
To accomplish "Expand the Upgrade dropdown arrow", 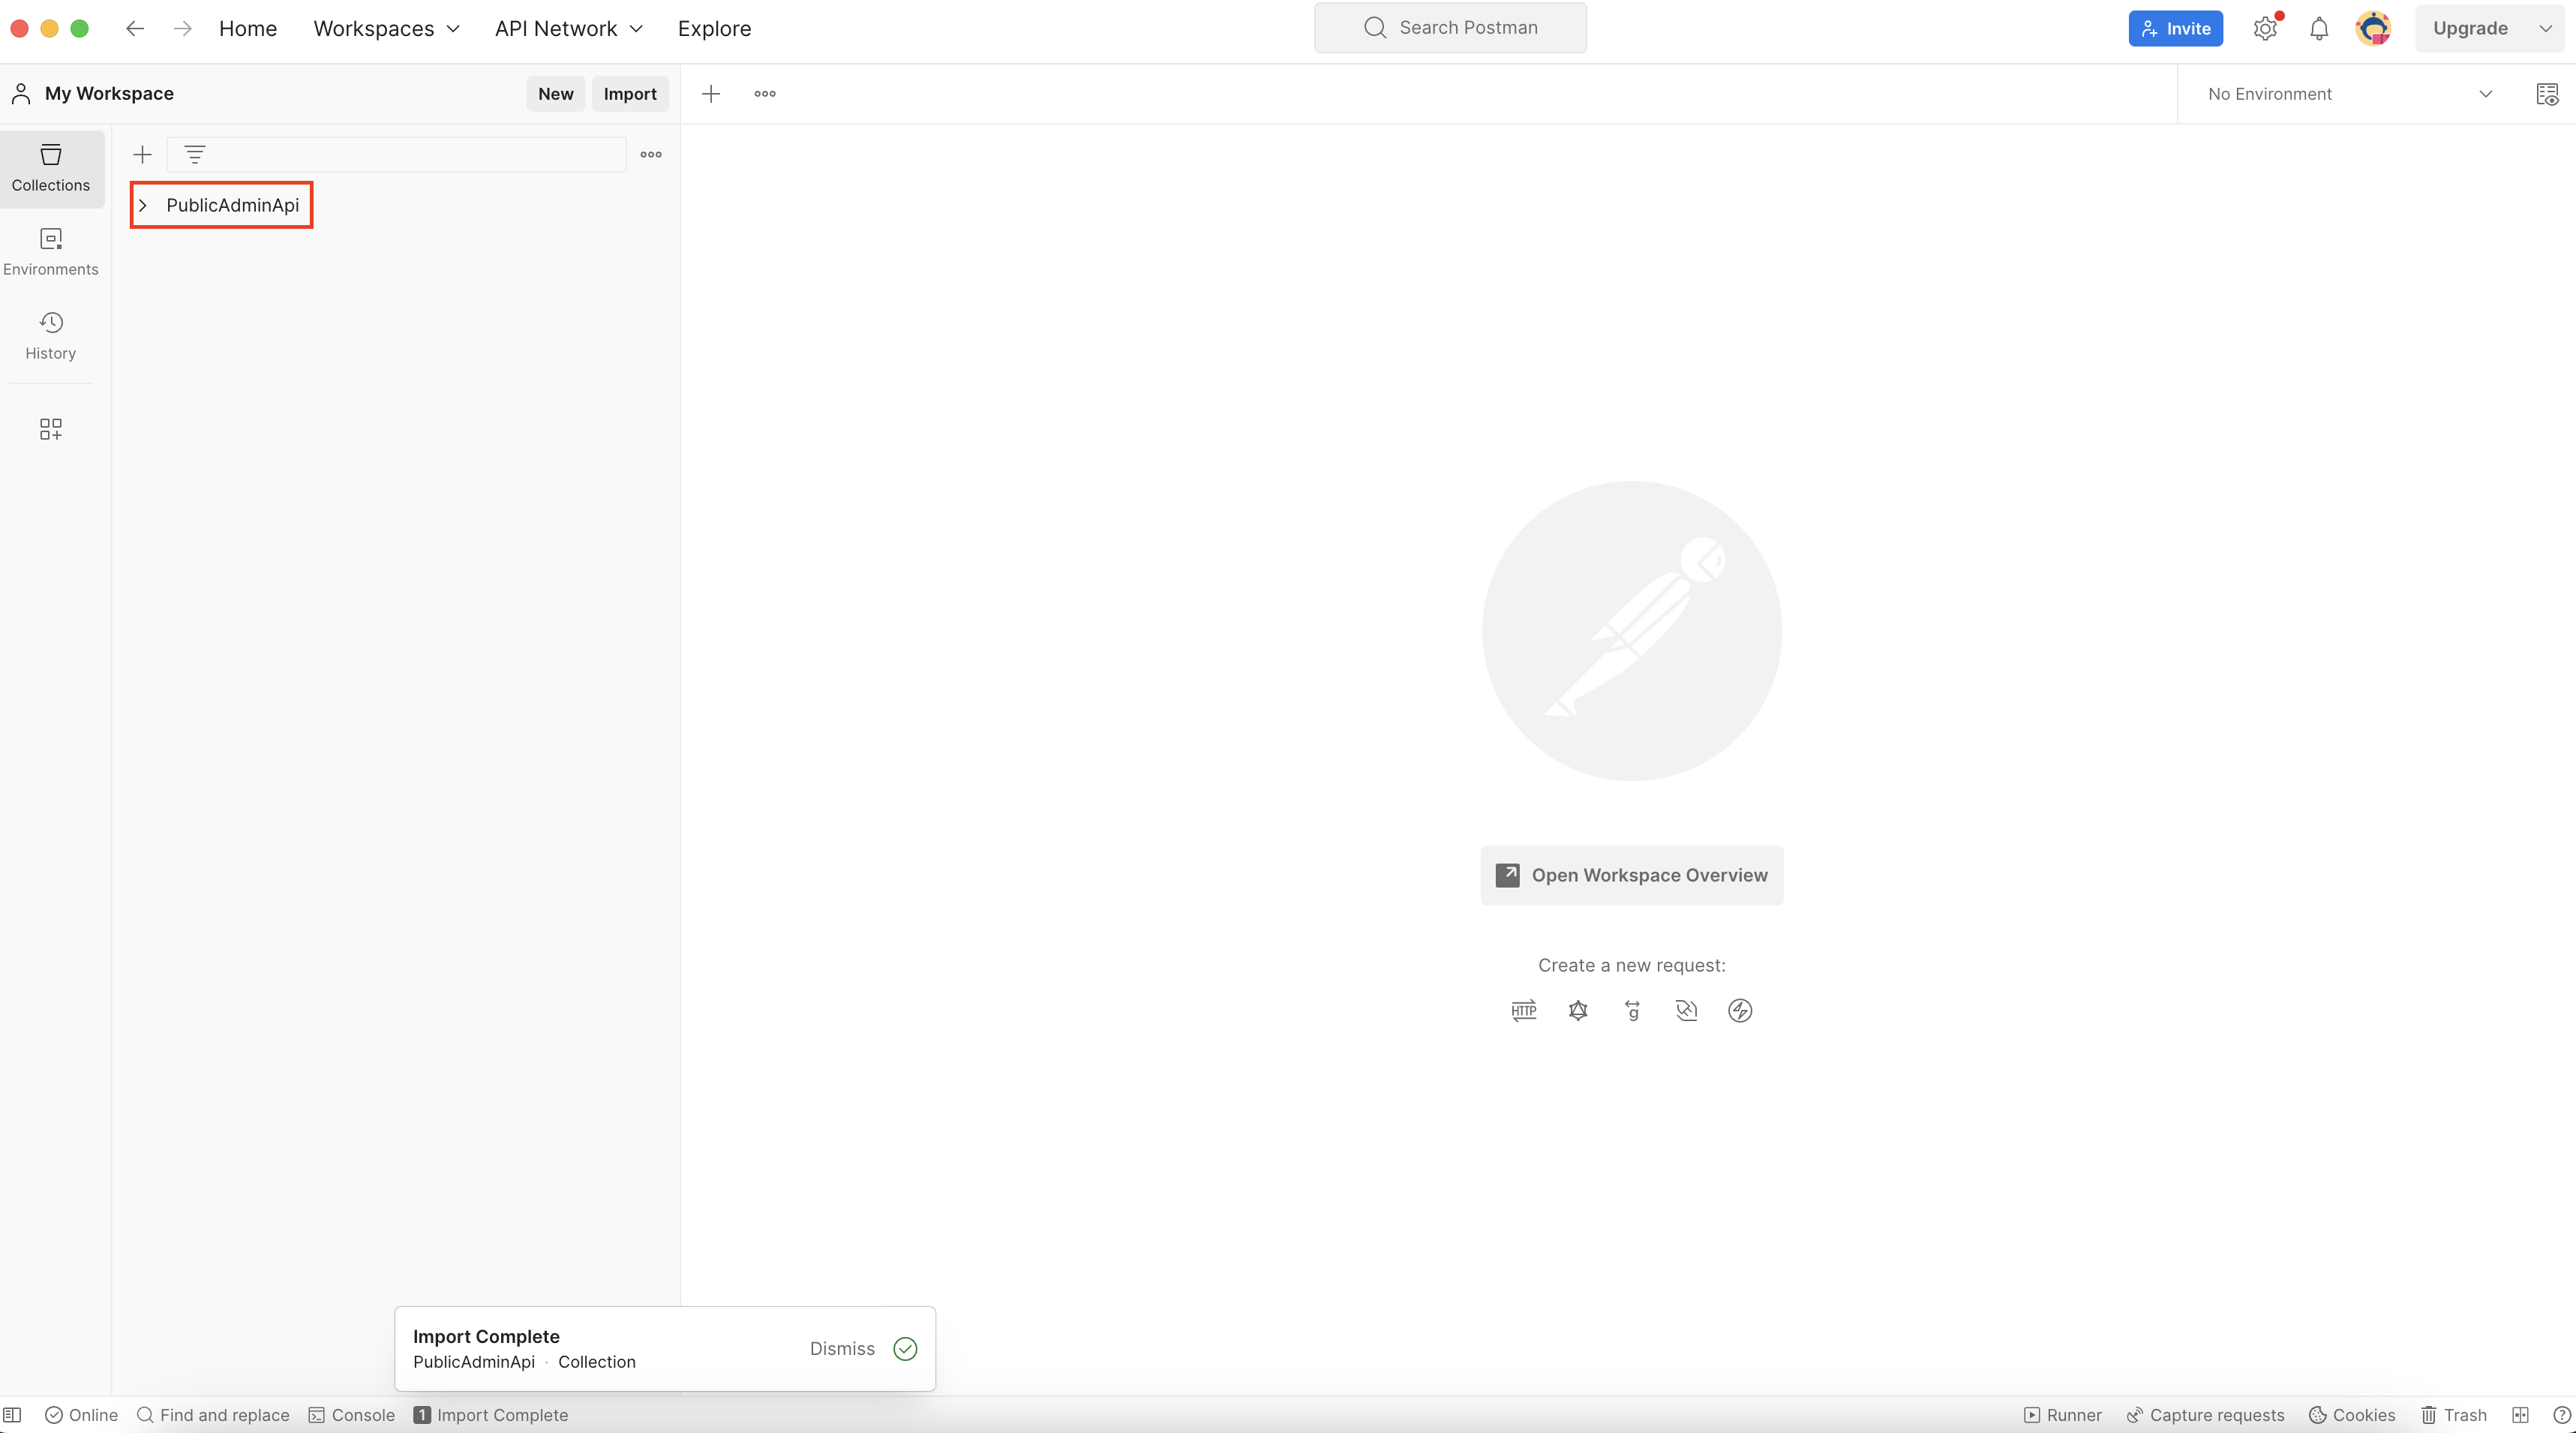I will 2546,29.
